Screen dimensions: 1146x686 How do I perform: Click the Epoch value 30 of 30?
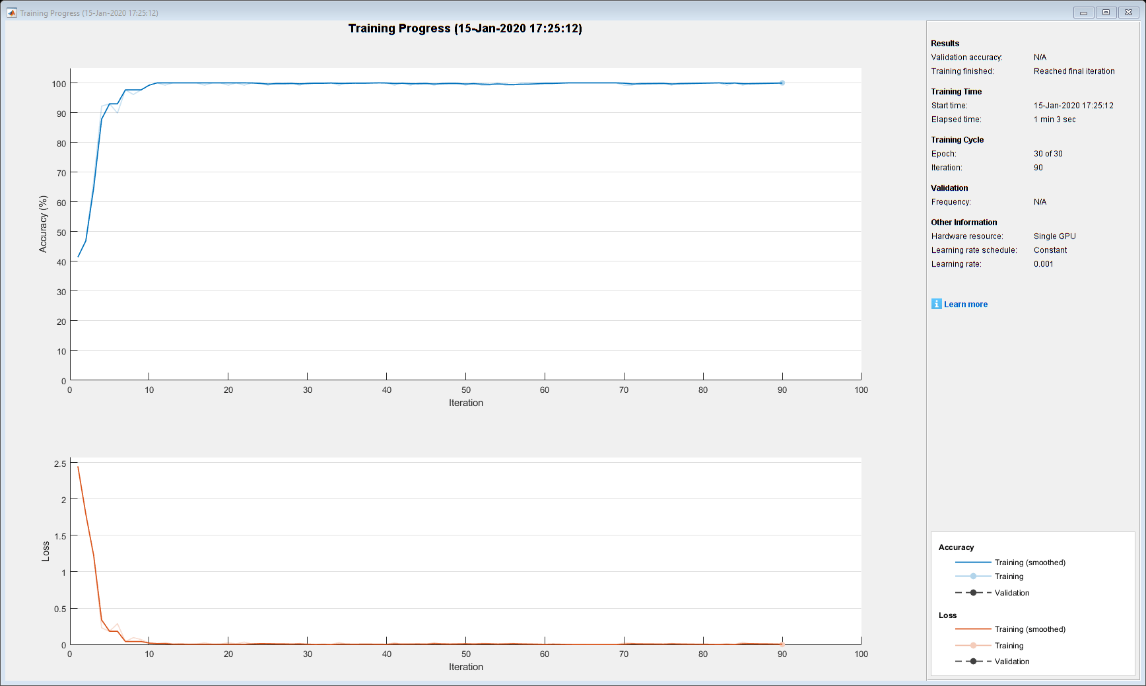(1048, 154)
